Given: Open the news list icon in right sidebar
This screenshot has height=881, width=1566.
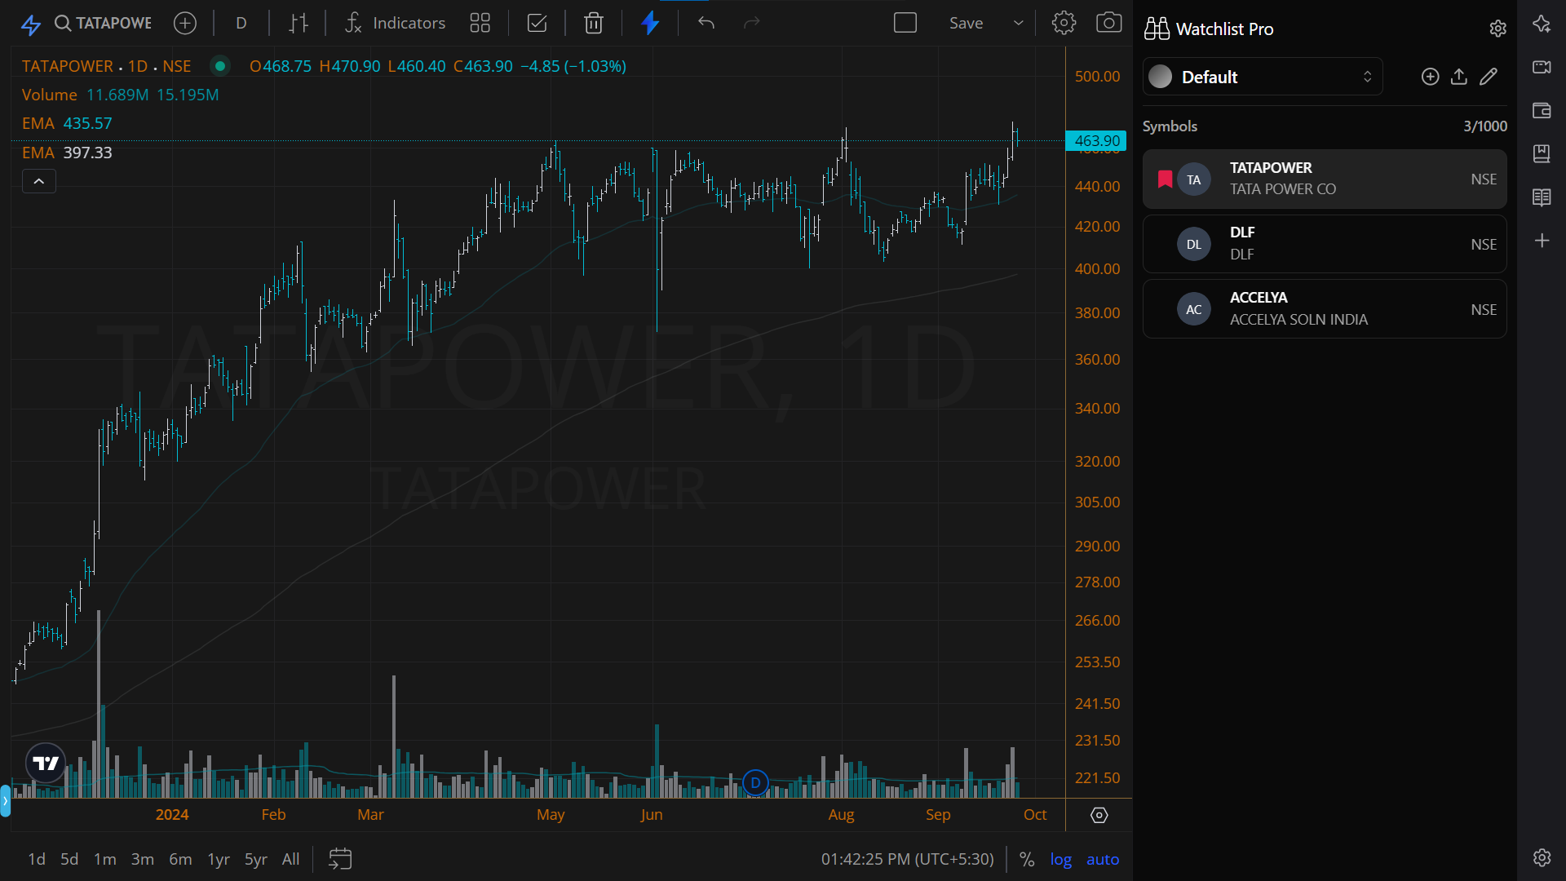Looking at the screenshot, I should pos(1542,197).
